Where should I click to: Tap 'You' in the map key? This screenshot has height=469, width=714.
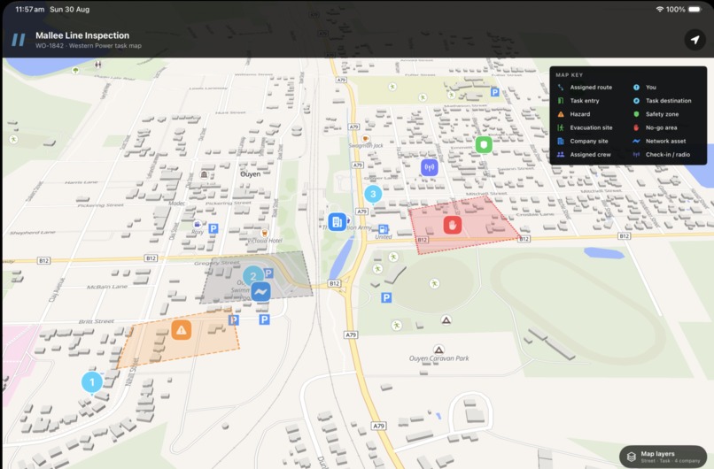pos(651,88)
